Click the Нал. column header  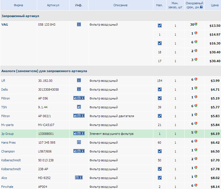tap(159, 5)
